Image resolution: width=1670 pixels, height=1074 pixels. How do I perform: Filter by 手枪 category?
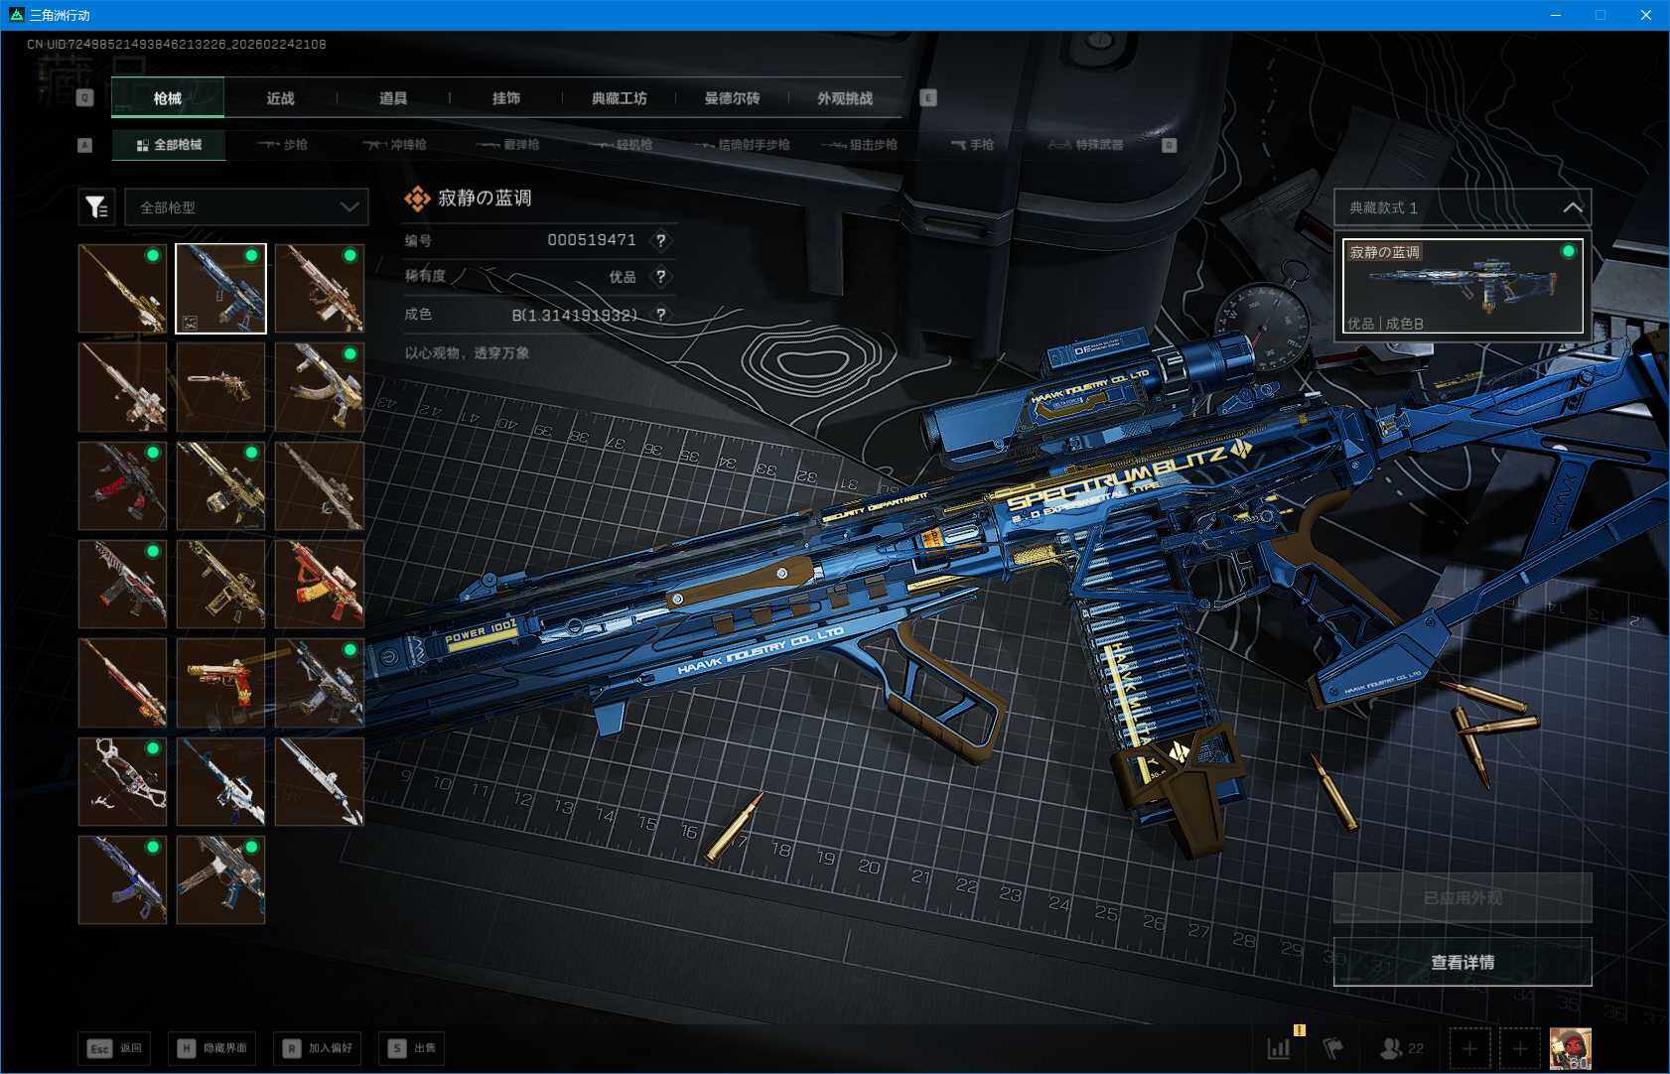(x=972, y=145)
